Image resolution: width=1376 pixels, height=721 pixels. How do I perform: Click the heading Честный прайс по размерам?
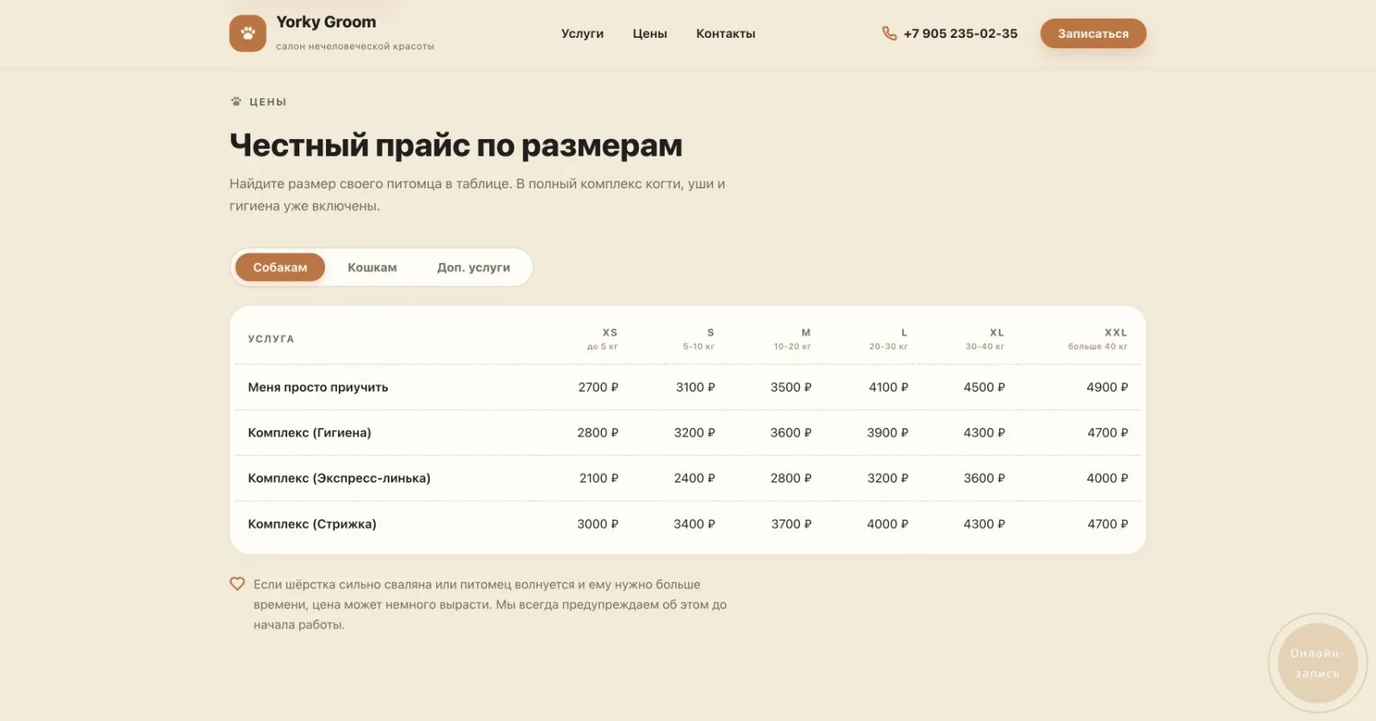[456, 145]
